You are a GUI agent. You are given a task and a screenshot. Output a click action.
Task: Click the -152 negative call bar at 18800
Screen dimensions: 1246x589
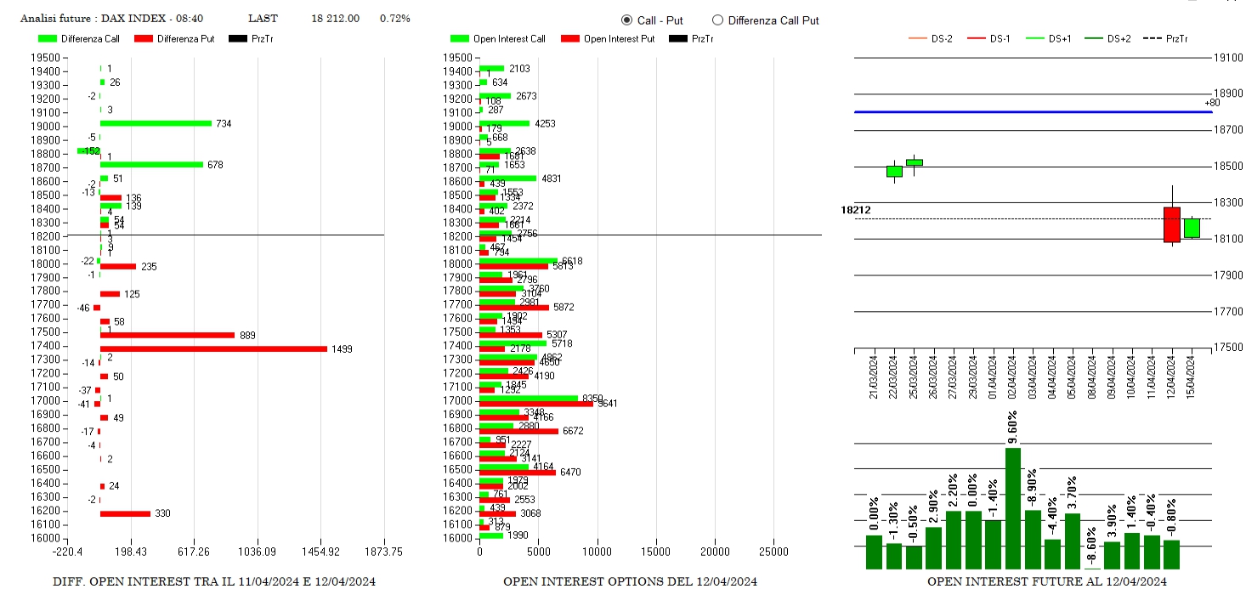[88, 150]
